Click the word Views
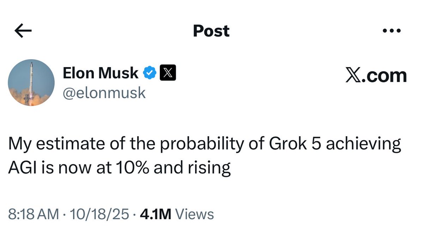 click(194, 214)
